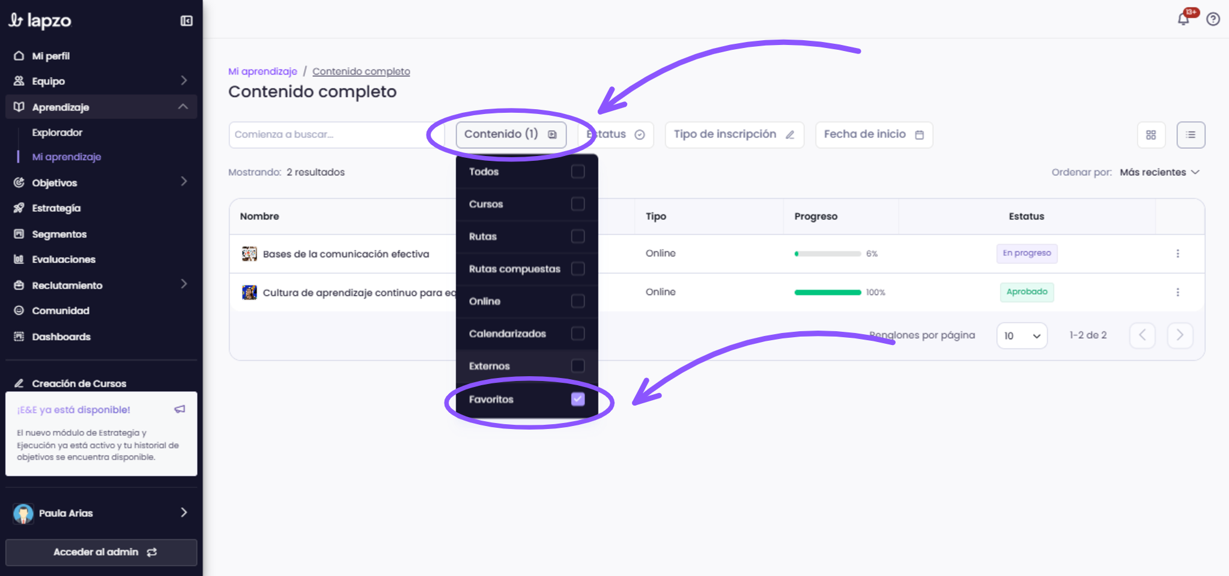Follow Mi aprendizaje breadcrumb link

262,71
